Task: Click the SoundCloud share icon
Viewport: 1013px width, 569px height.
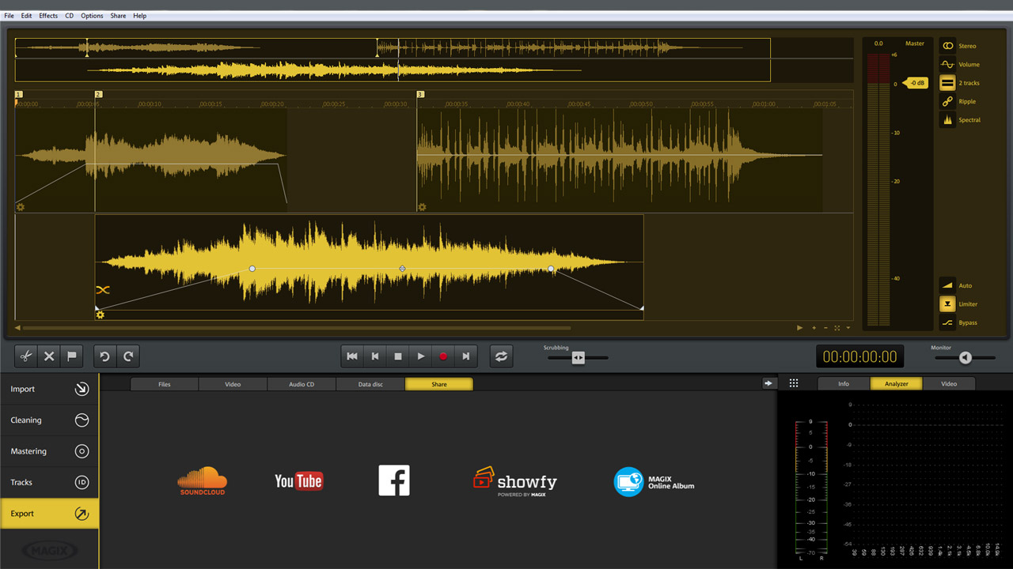Action: pyautogui.click(x=202, y=480)
